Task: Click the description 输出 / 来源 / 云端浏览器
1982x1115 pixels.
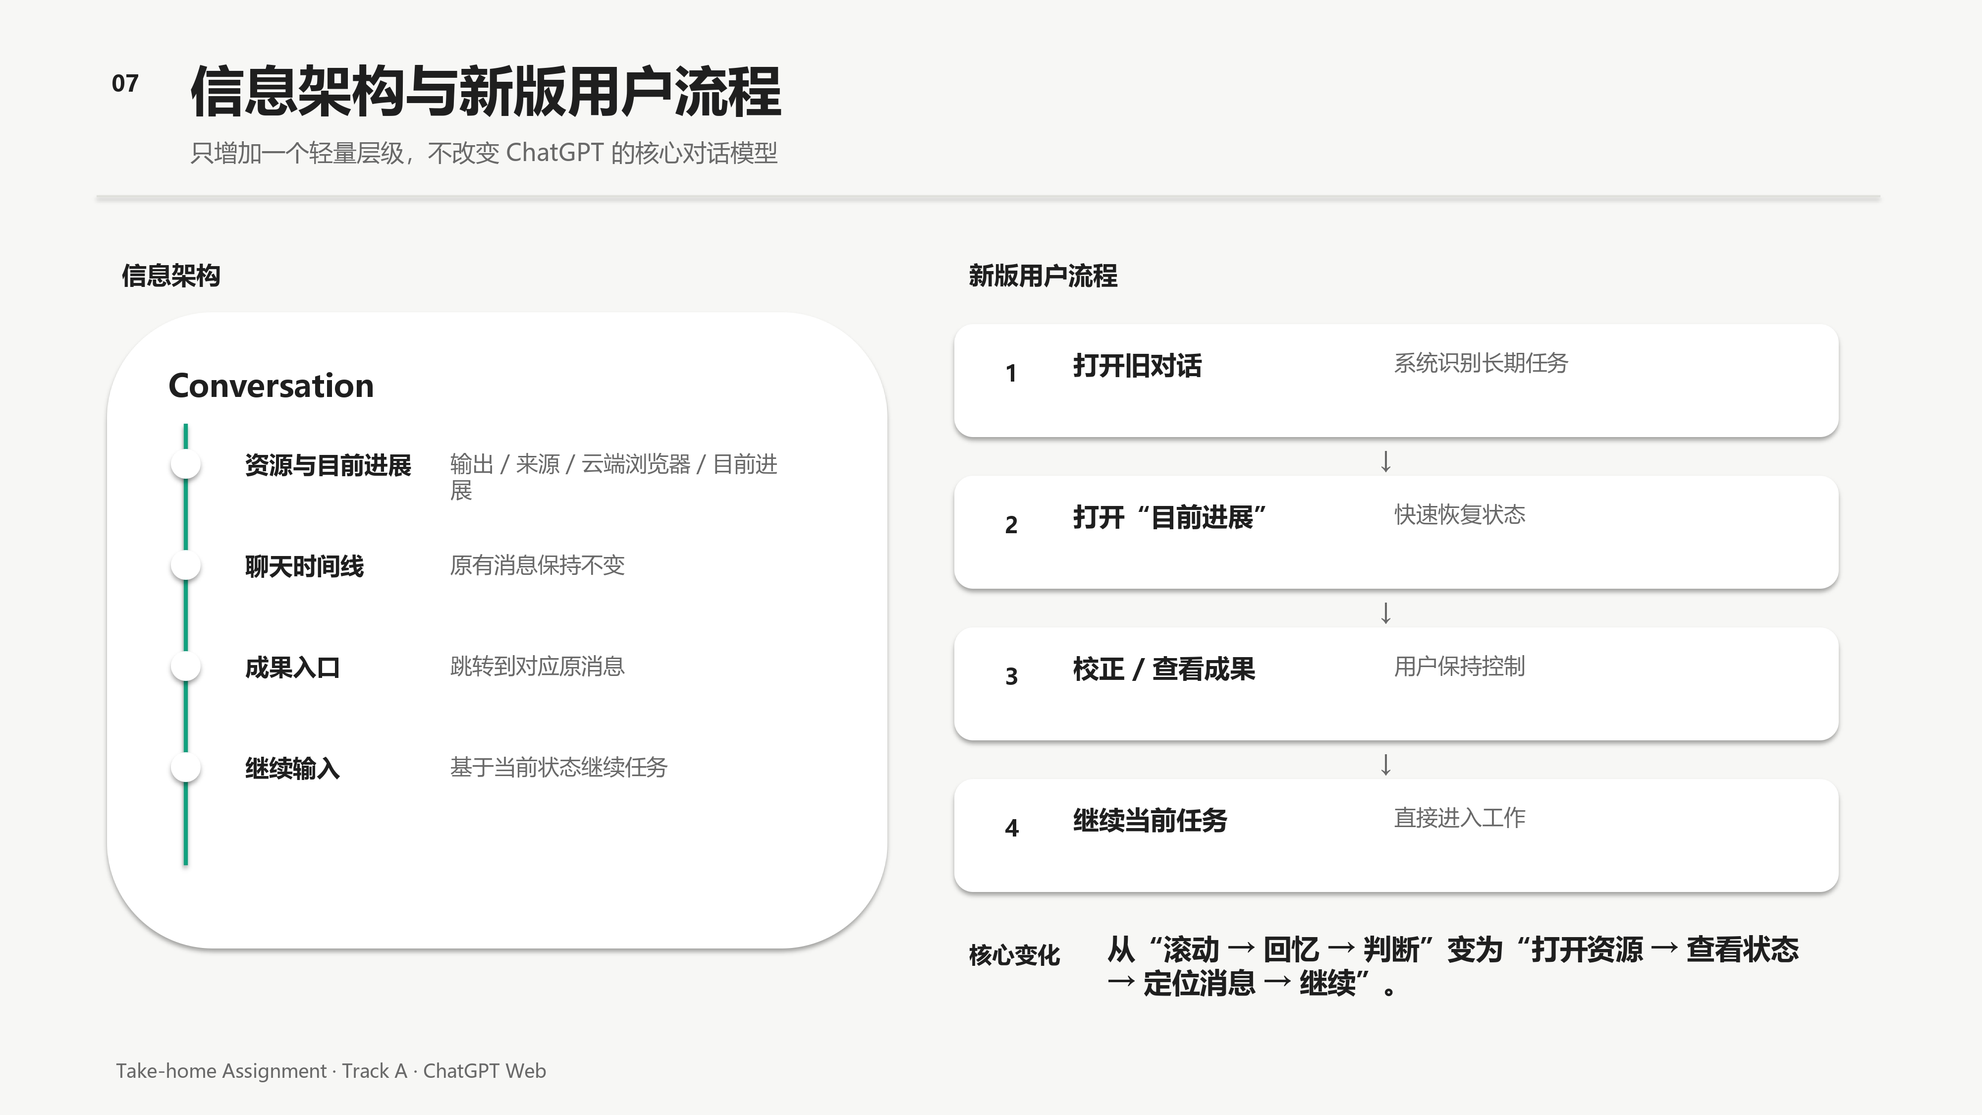Action: pyautogui.click(x=613, y=476)
